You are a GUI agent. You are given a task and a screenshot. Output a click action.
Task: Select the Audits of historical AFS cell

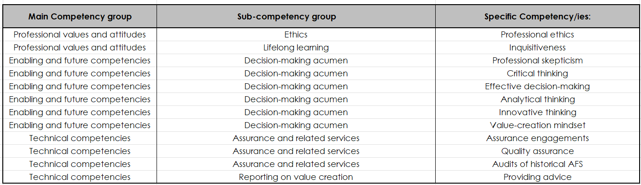(537, 164)
